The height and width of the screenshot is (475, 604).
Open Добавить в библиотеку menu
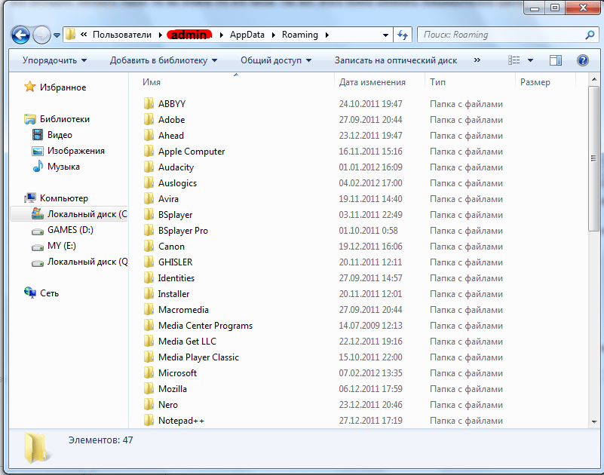click(x=164, y=60)
